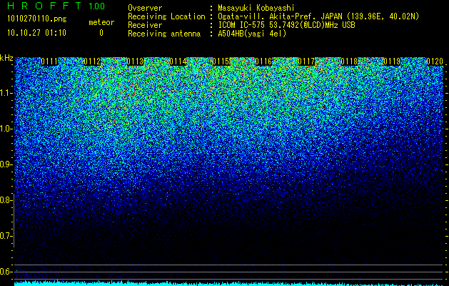Click the 0.8 frequency axis label
The width and height of the screenshot is (449, 286).
pos(6,200)
